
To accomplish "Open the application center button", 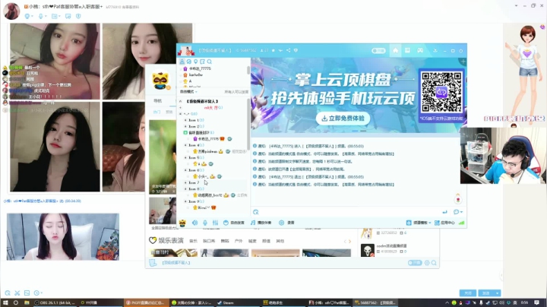I will pos(444,223).
